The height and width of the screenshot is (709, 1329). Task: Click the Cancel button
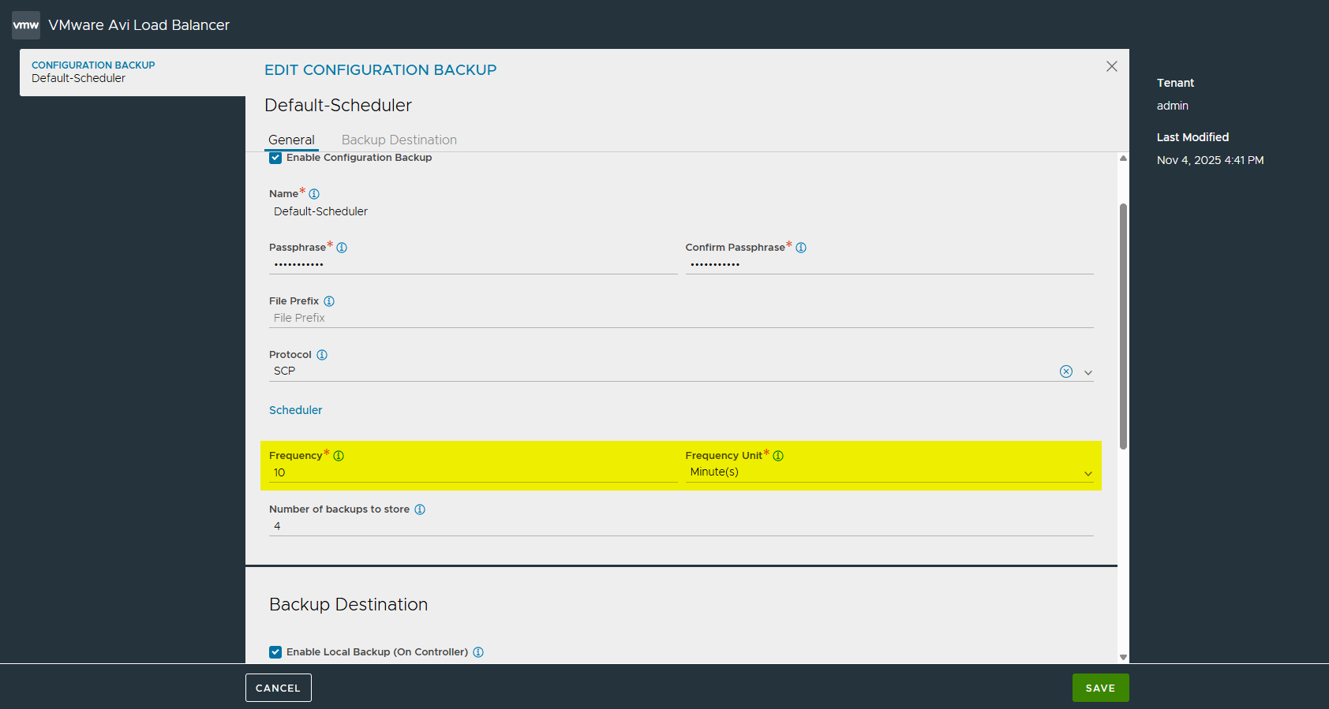(x=278, y=688)
